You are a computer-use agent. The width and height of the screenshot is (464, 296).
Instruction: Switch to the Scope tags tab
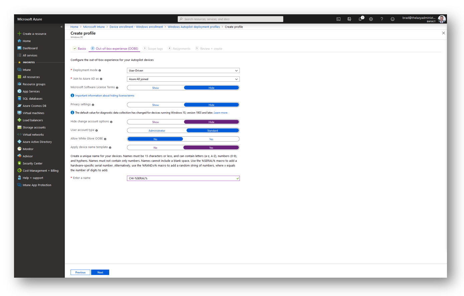153,49
